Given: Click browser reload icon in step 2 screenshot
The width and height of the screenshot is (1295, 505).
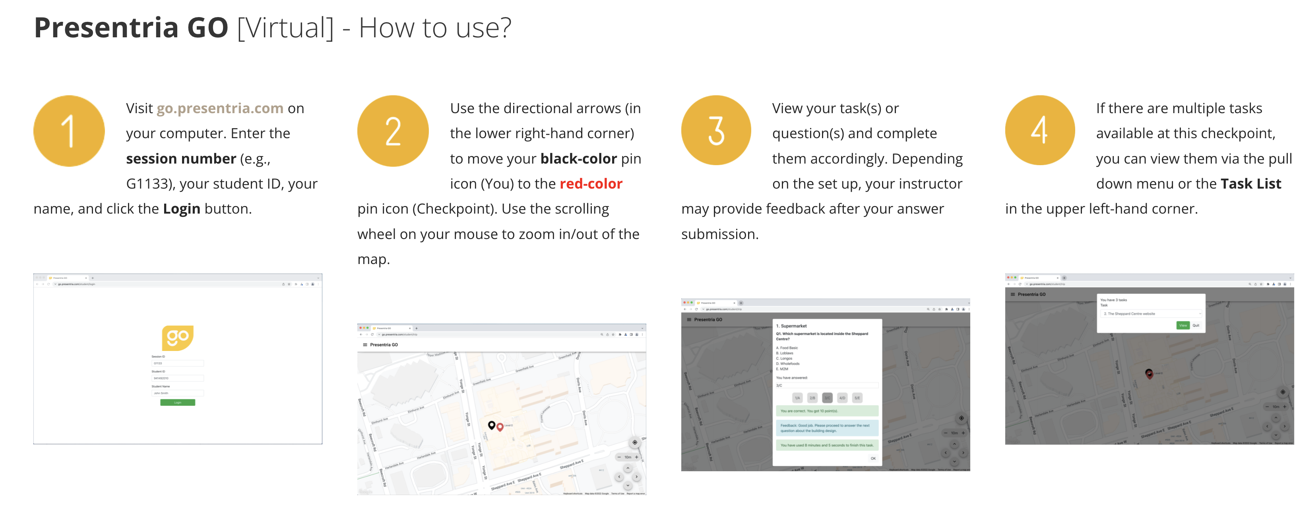Looking at the screenshot, I should (372, 334).
